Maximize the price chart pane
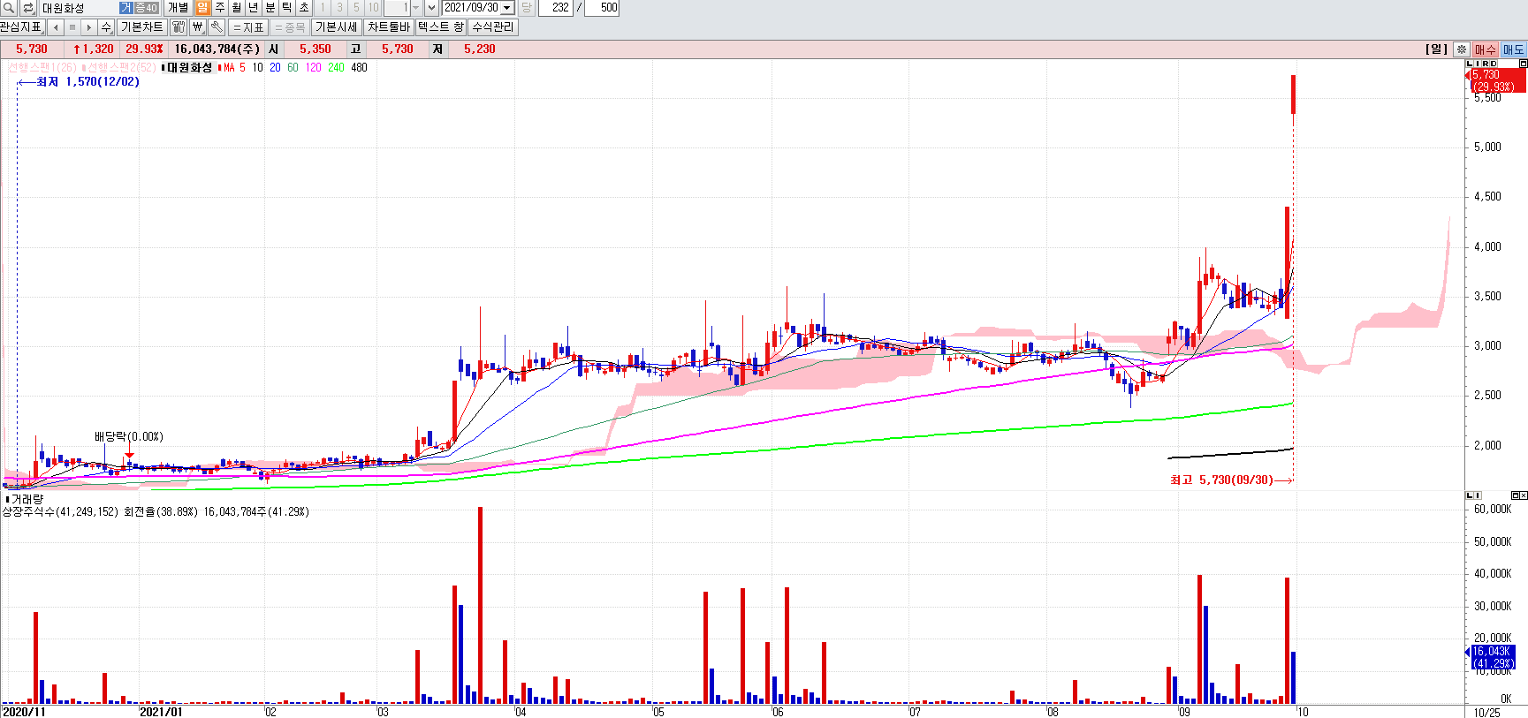This screenshot has height=718, width=1528. (x=1523, y=64)
